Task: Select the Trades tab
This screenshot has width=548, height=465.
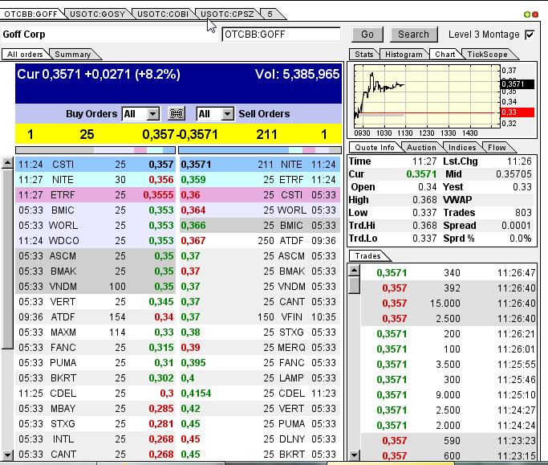Action: [367, 255]
